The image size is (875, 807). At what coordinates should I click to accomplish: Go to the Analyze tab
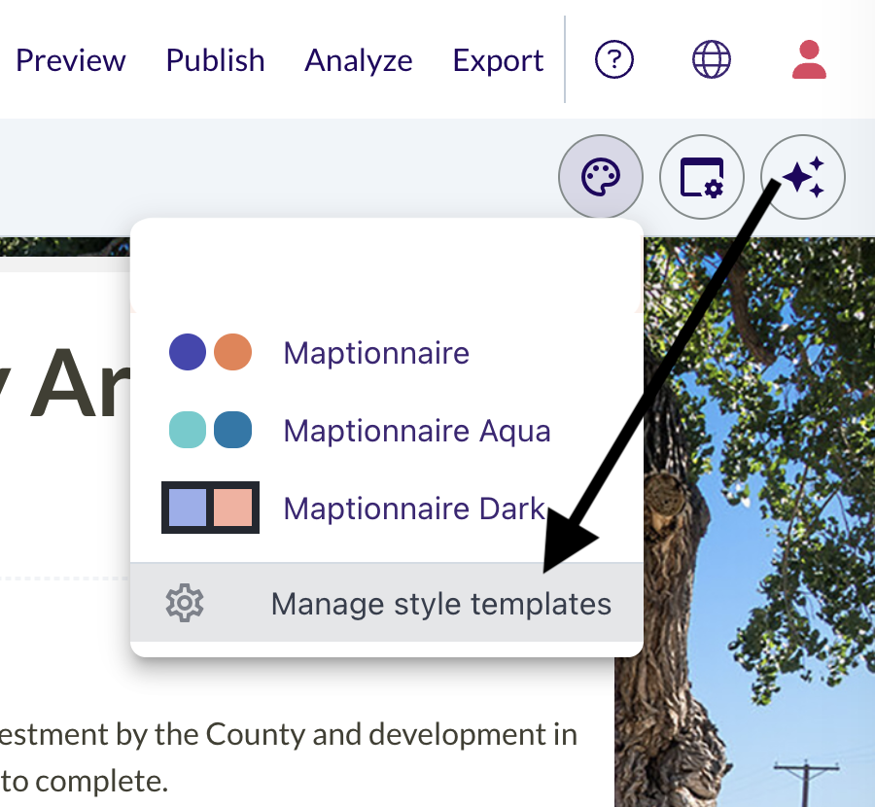358,60
